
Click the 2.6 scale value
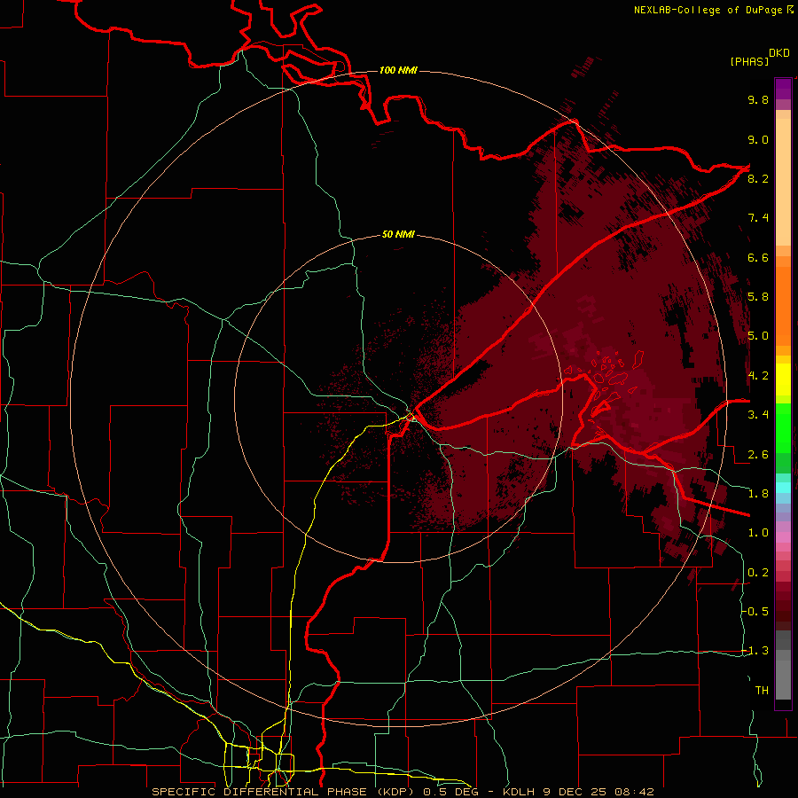click(758, 455)
